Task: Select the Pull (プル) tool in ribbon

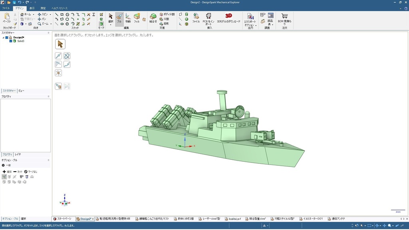Action: pos(119,18)
